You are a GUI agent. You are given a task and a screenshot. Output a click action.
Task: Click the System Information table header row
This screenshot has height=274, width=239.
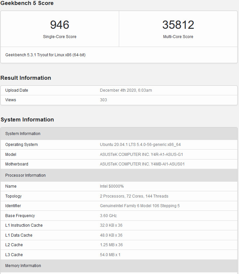coord(119,133)
